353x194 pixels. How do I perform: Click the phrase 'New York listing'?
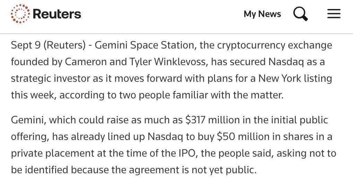[295, 78]
